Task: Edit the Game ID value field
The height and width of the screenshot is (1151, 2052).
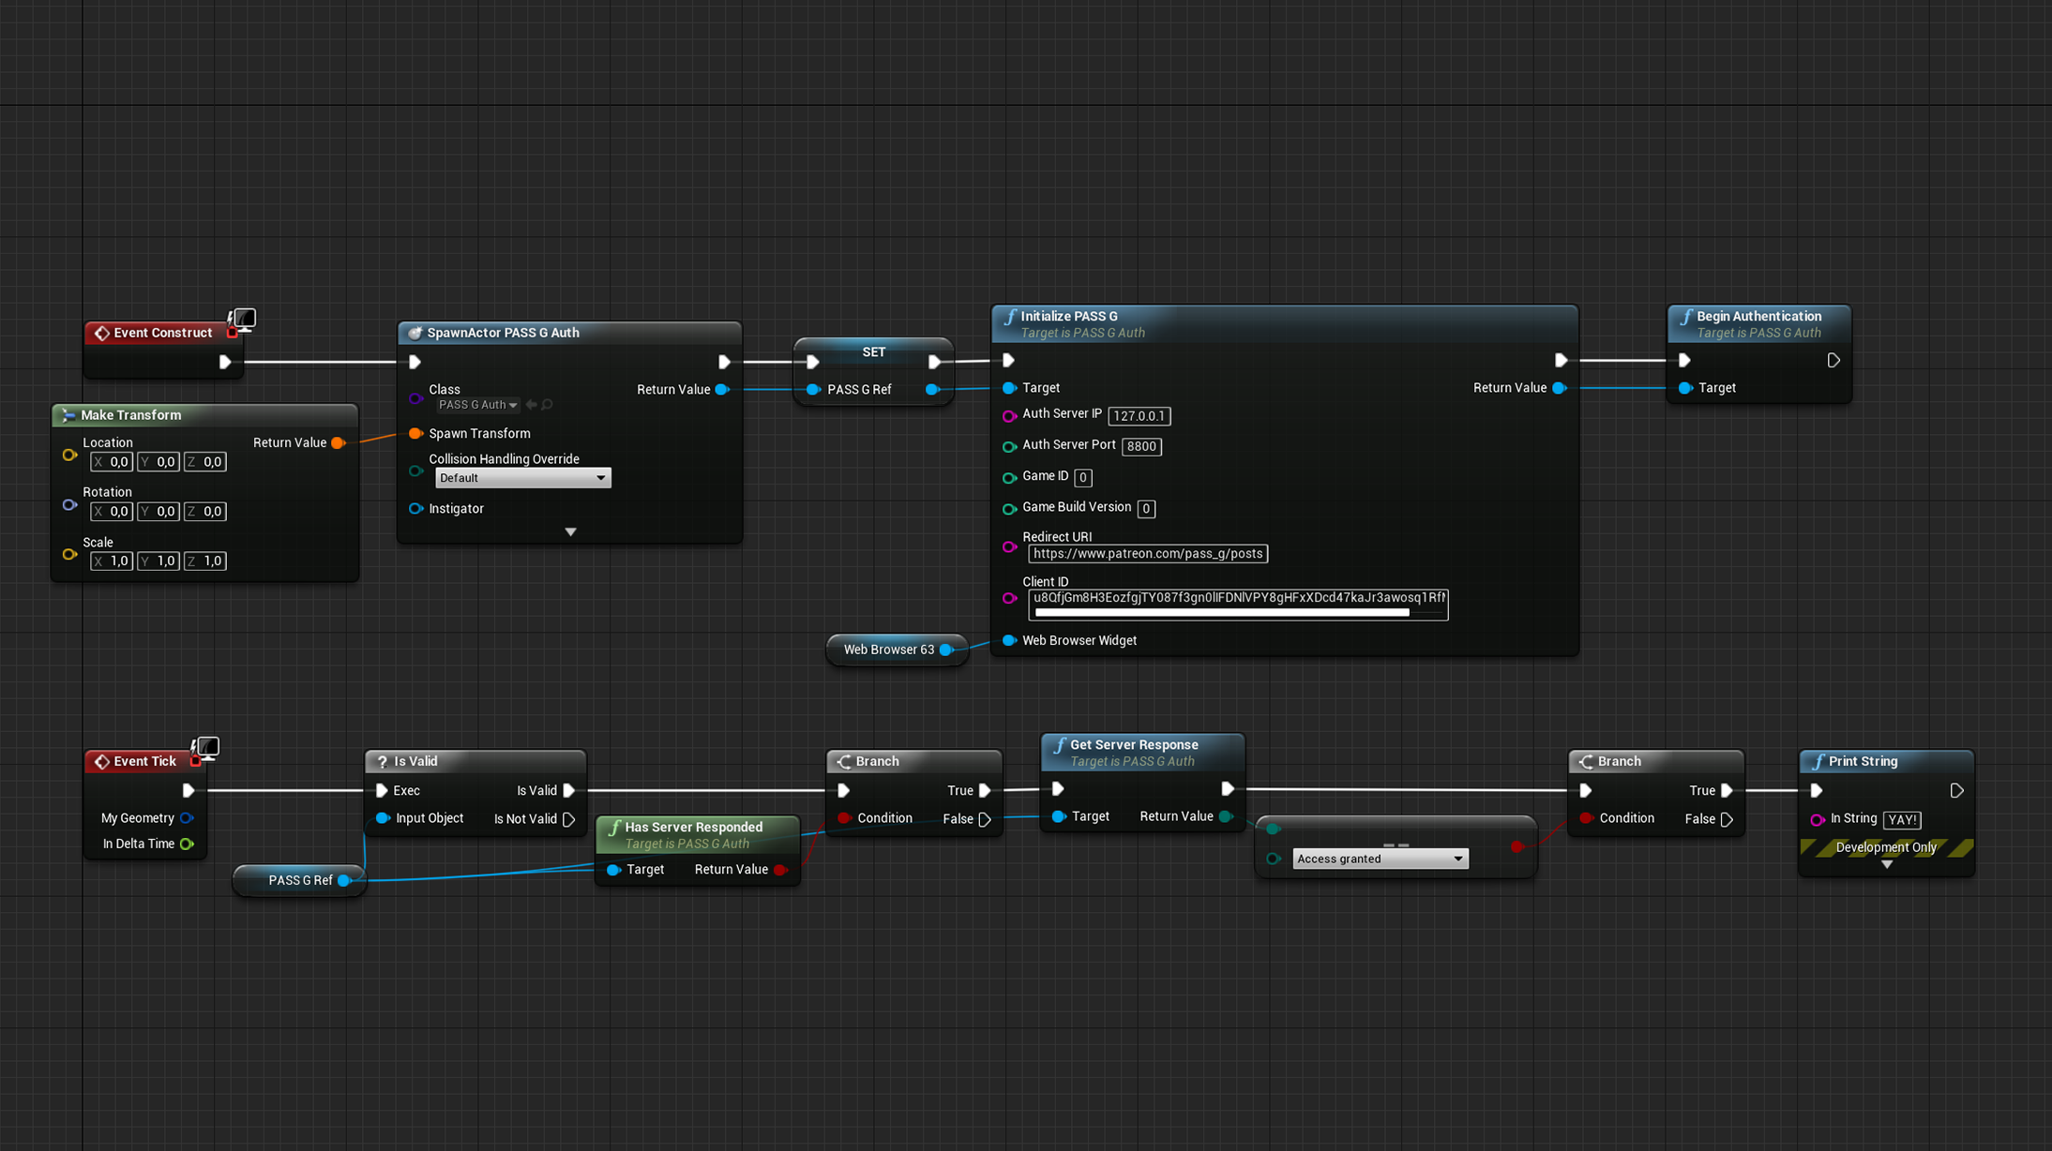Action: (1083, 477)
